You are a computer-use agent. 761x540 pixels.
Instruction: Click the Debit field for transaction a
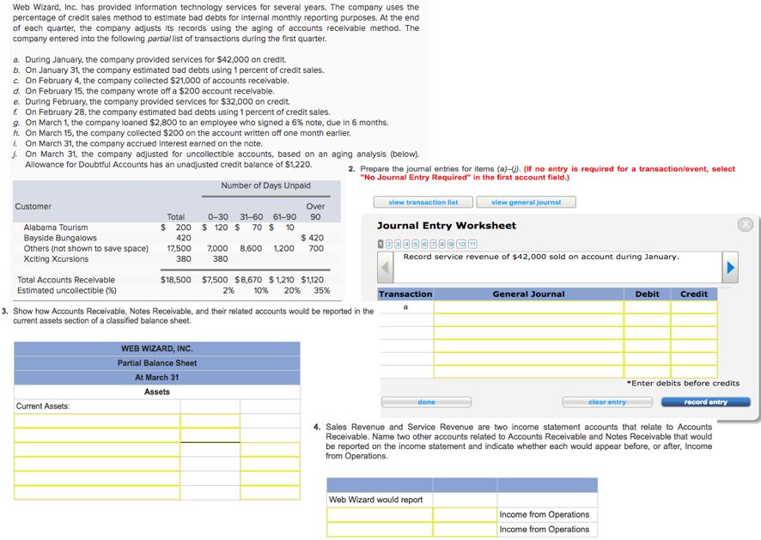647,306
